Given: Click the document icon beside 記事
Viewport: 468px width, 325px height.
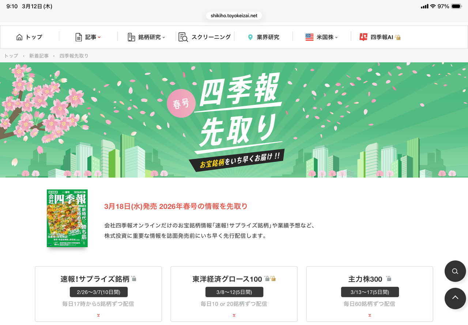Looking at the screenshot, I should pyautogui.click(x=79, y=37).
